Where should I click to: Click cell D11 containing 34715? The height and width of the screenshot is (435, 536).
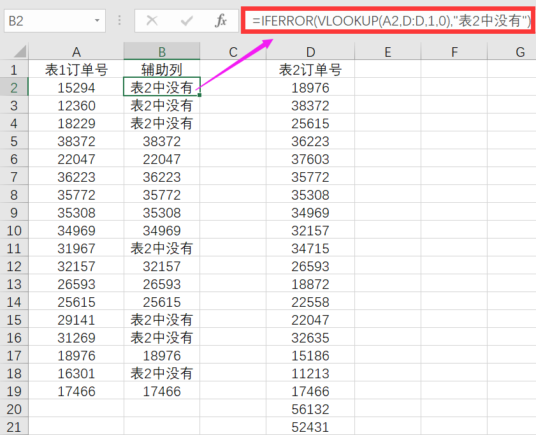pos(310,248)
